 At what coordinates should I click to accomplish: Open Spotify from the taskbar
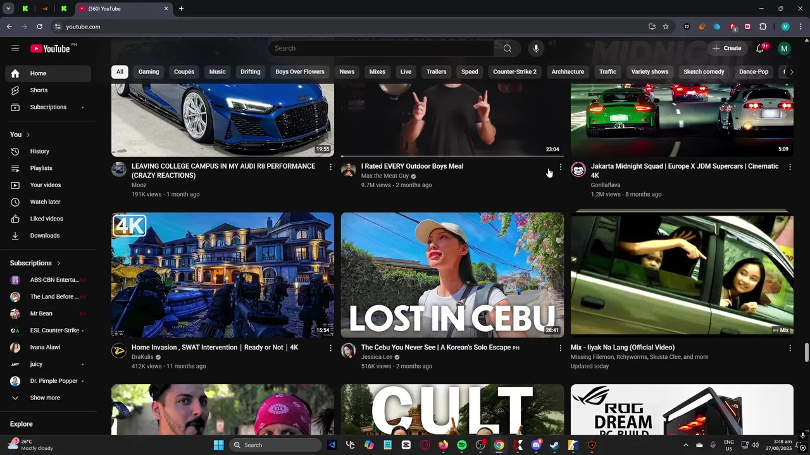click(x=462, y=445)
